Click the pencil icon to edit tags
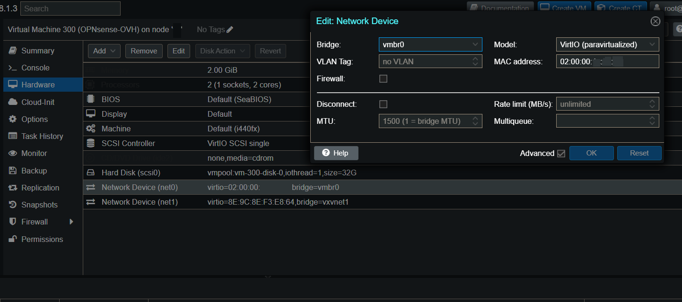This screenshot has height=302, width=682. tap(230, 30)
